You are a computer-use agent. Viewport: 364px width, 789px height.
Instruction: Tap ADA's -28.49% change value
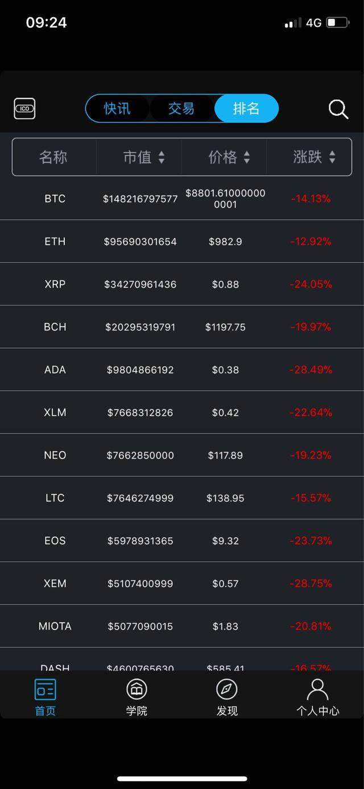311,370
